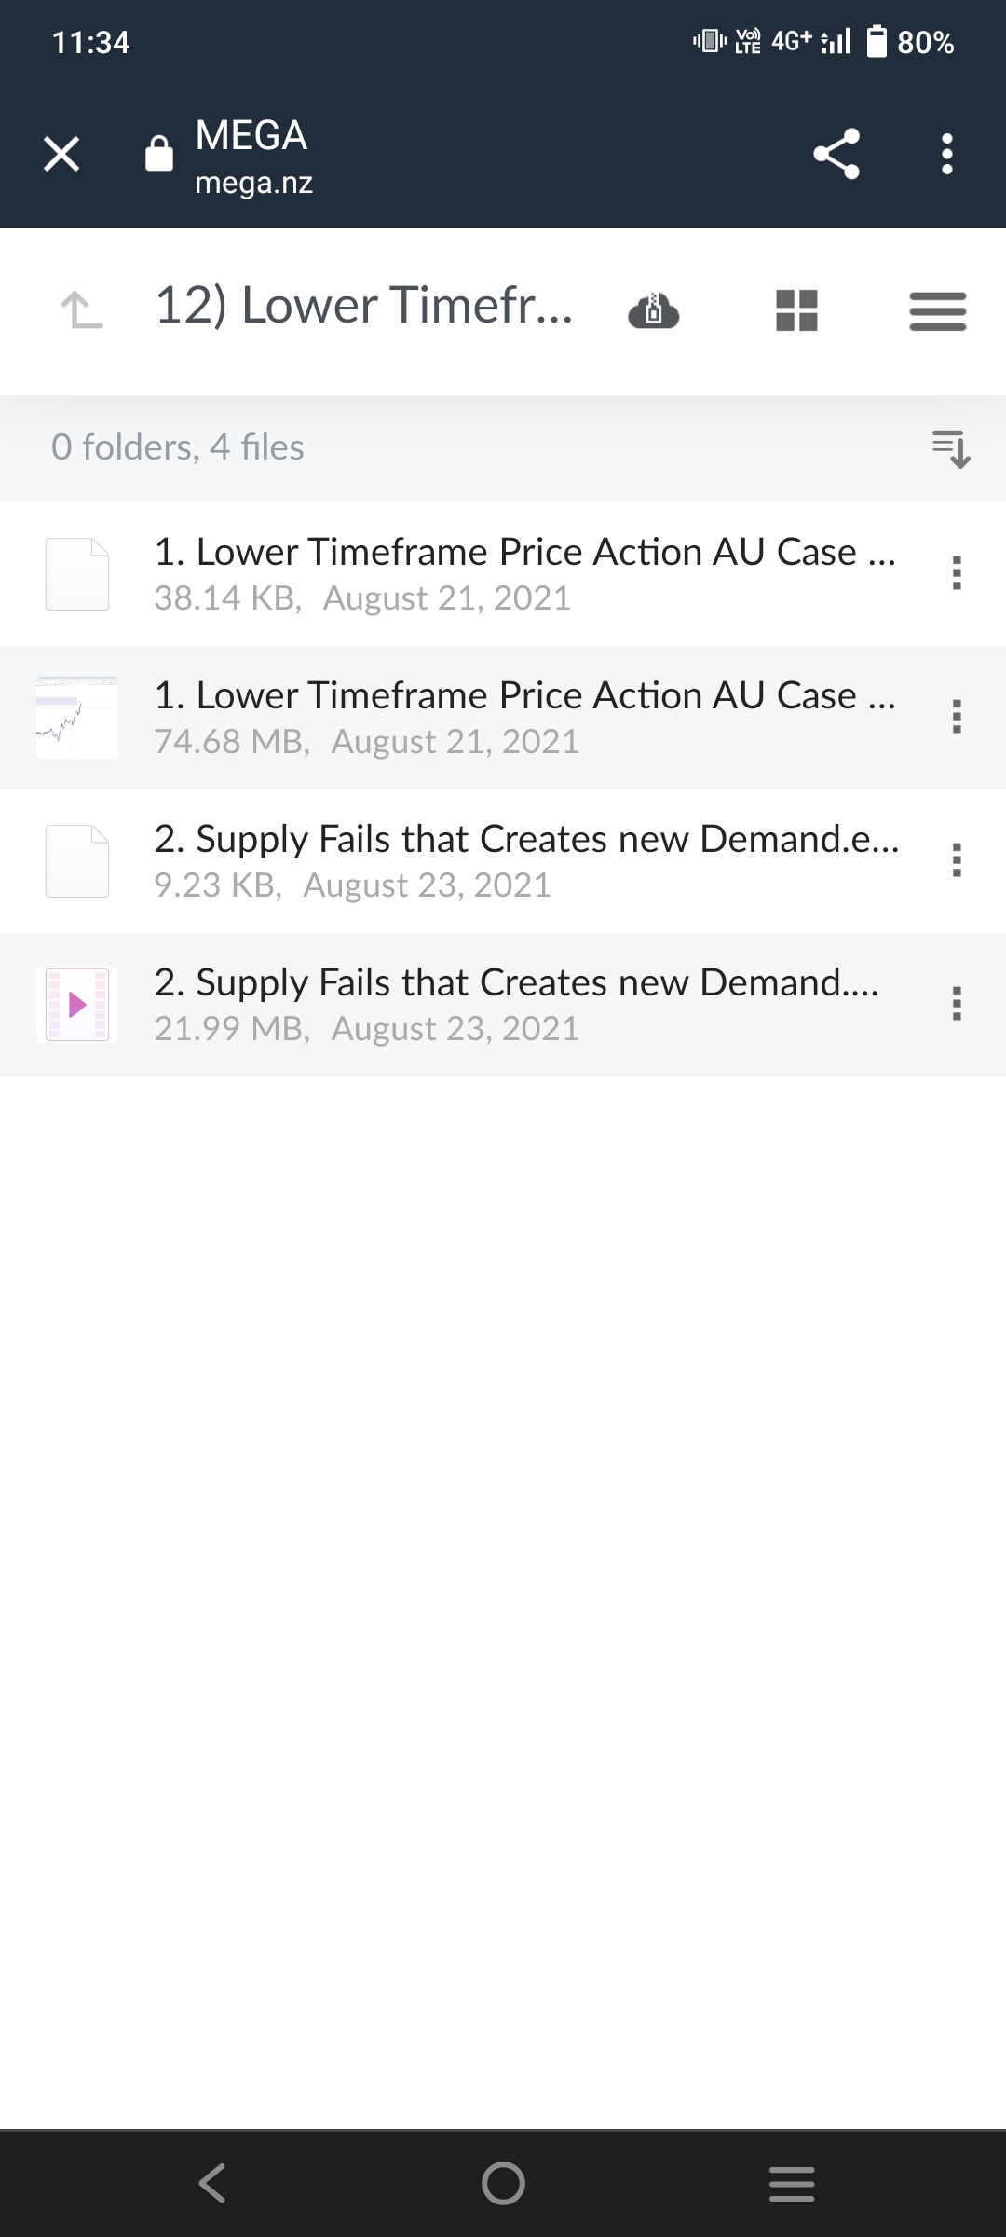
Task: Tap the share icon in browser bar
Action: [836, 154]
